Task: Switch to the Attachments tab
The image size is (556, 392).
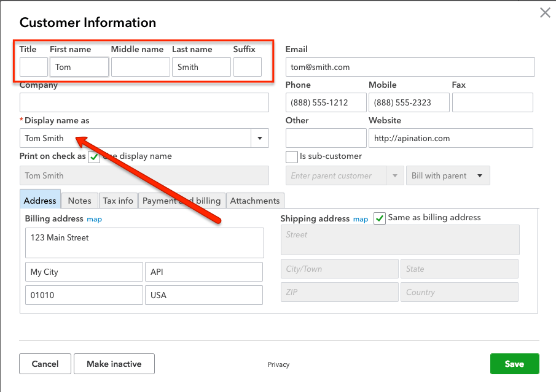Action: click(255, 200)
